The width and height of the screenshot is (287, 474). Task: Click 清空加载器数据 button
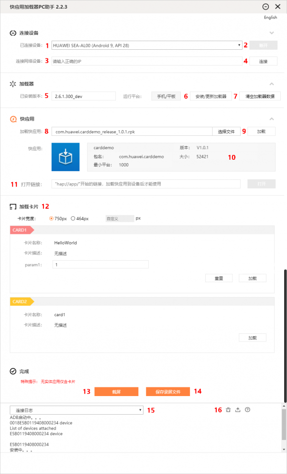260,97
